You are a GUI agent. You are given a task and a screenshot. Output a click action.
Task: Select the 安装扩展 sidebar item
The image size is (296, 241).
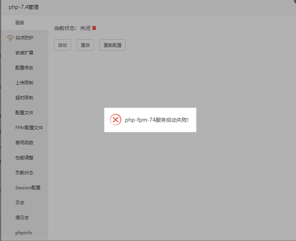point(25,53)
